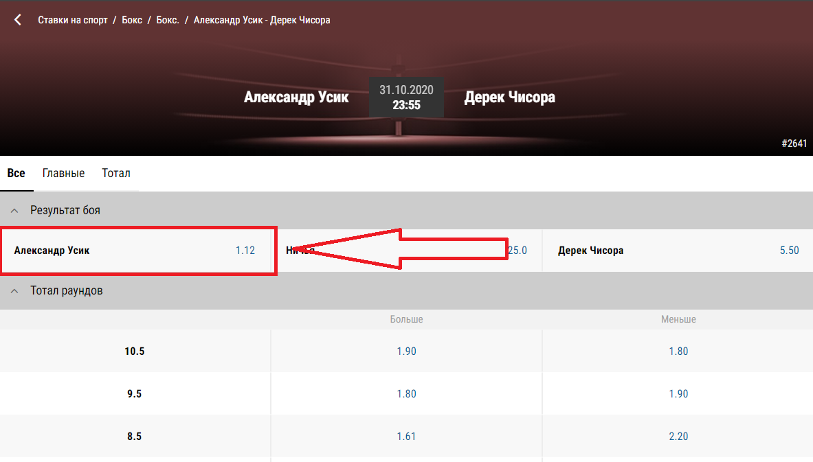
Task: Click the back arrow icon
Action: tap(18, 20)
